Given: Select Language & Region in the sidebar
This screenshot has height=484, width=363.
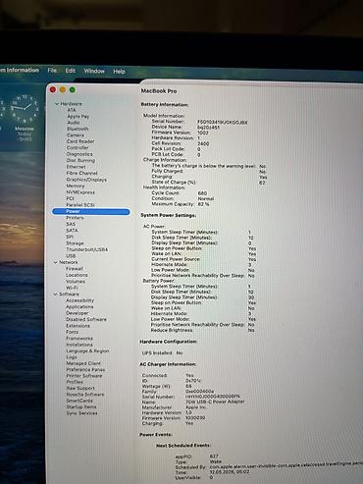Looking at the screenshot, I should pyautogui.click(x=87, y=350).
